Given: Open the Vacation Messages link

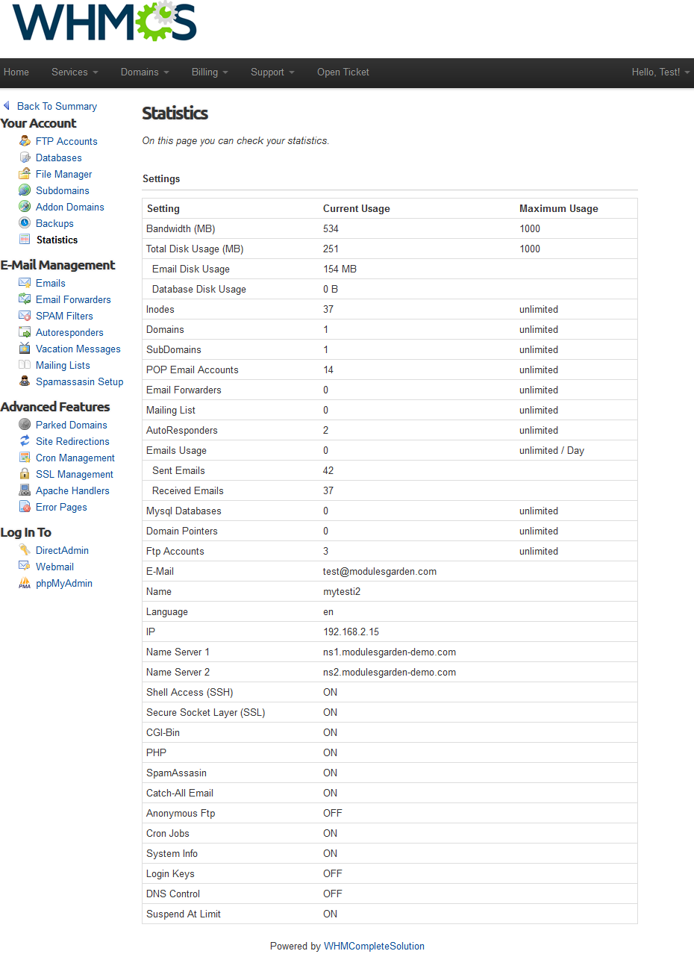Looking at the screenshot, I should pos(78,349).
